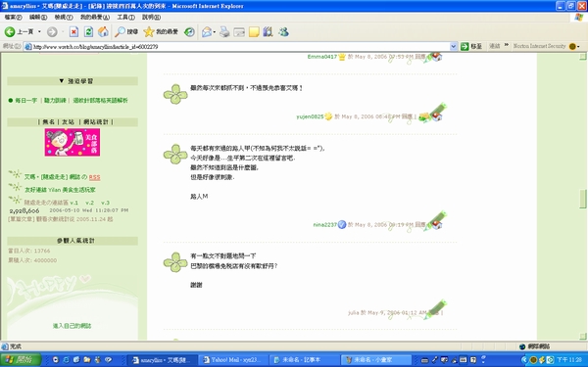This screenshot has height=367, width=588.
Task: Click the amaryllis IE taskbar button
Action: [x=163, y=360]
